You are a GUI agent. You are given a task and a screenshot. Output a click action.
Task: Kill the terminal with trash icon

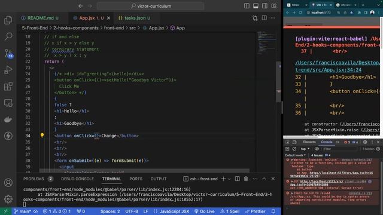click(246, 179)
